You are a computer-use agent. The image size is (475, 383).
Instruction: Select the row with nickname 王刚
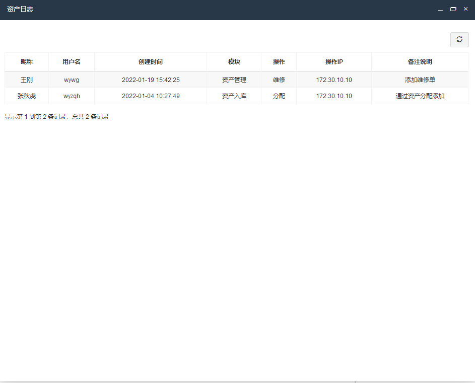pyautogui.click(x=27, y=80)
